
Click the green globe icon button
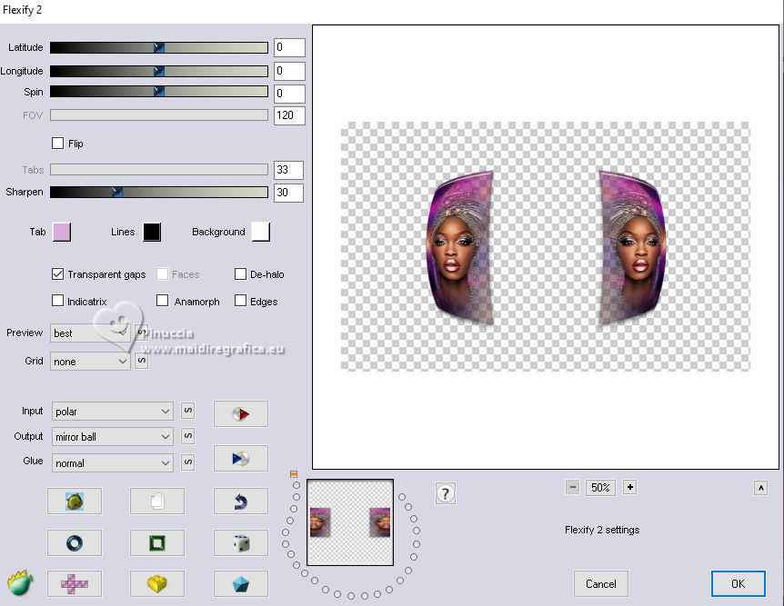(x=75, y=502)
